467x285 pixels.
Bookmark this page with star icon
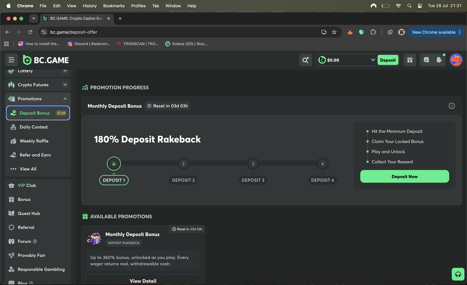click(334, 32)
